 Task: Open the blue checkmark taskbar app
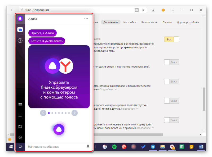143,147
